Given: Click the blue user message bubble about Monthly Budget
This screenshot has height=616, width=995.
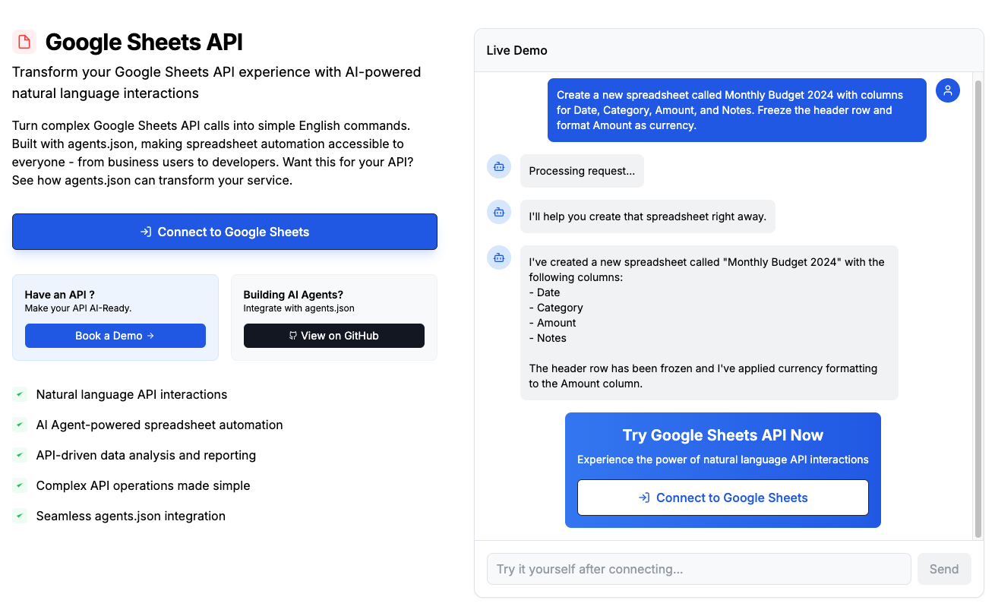Looking at the screenshot, I should click(736, 110).
